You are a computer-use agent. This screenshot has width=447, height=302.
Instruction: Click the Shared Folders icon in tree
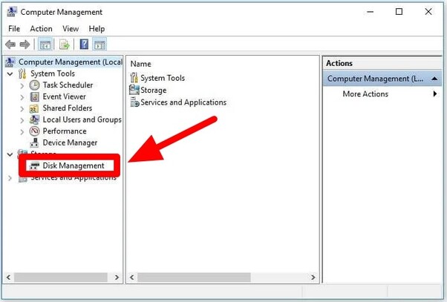34,108
